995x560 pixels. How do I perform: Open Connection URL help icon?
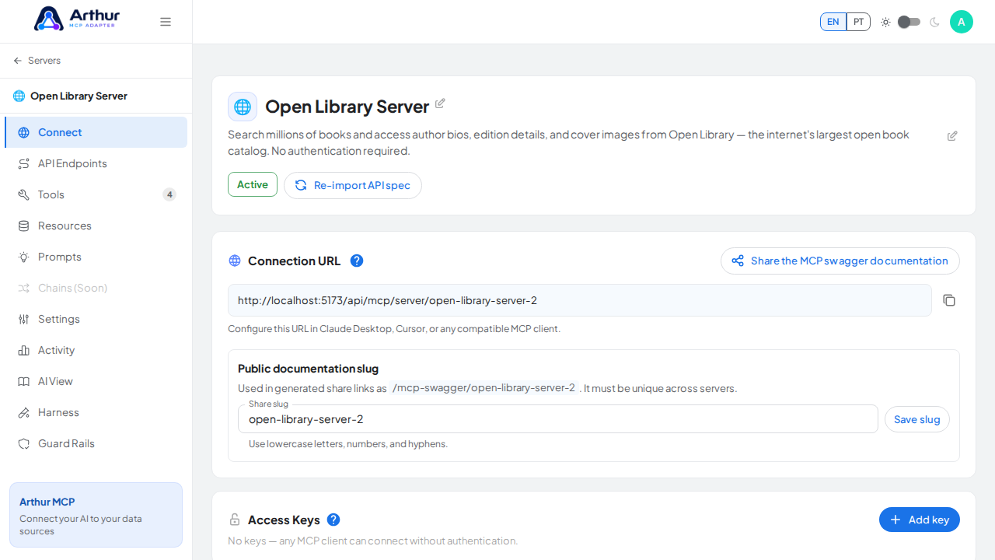357,261
